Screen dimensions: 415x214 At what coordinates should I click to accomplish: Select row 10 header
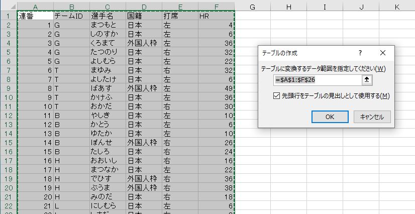(9, 97)
